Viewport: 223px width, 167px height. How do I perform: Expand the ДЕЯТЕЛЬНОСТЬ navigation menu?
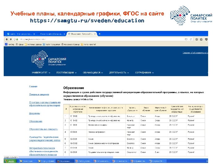119,73
